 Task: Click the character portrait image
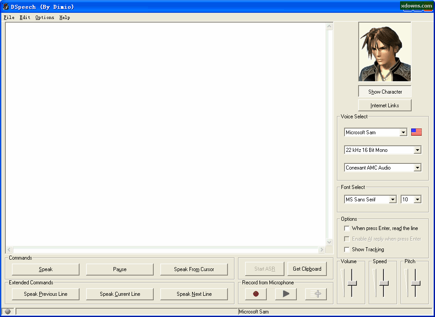pos(385,52)
